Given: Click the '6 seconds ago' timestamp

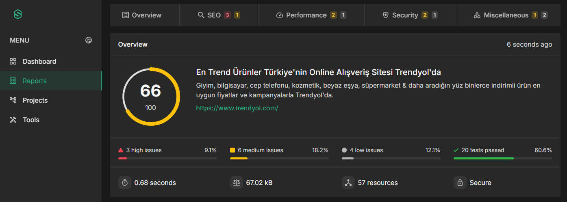Looking at the screenshot, I should (530, 44).
